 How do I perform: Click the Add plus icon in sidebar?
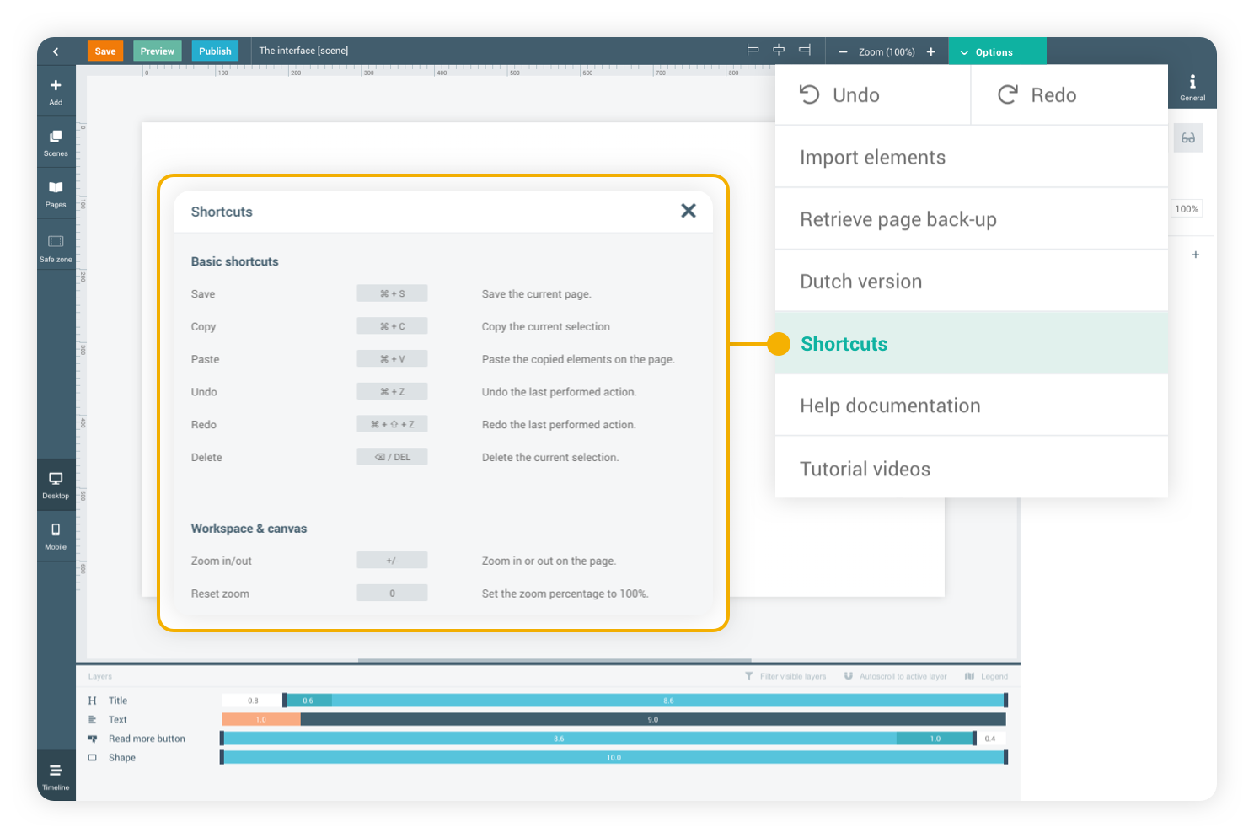pyautogui.click(x=56, y=86)
